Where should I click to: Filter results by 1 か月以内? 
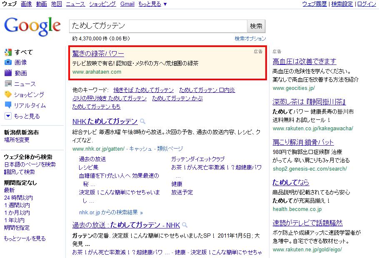[x=17, y=213]
